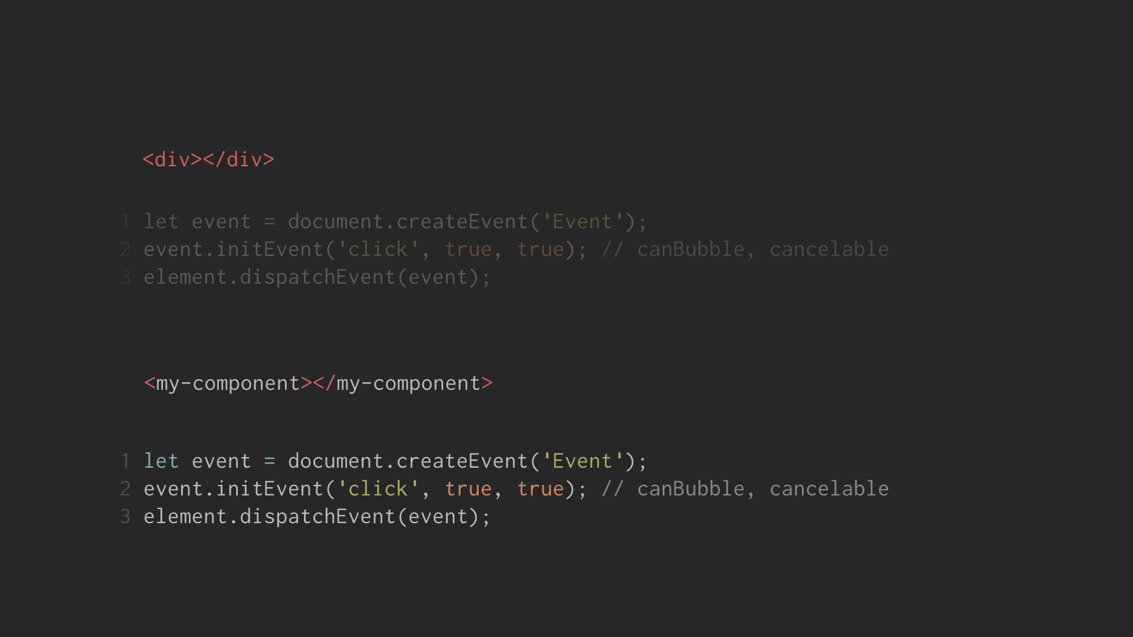The width and height of the screenshot is (1133, 637).
Task: Click the red div tag text
Action: 208,160
